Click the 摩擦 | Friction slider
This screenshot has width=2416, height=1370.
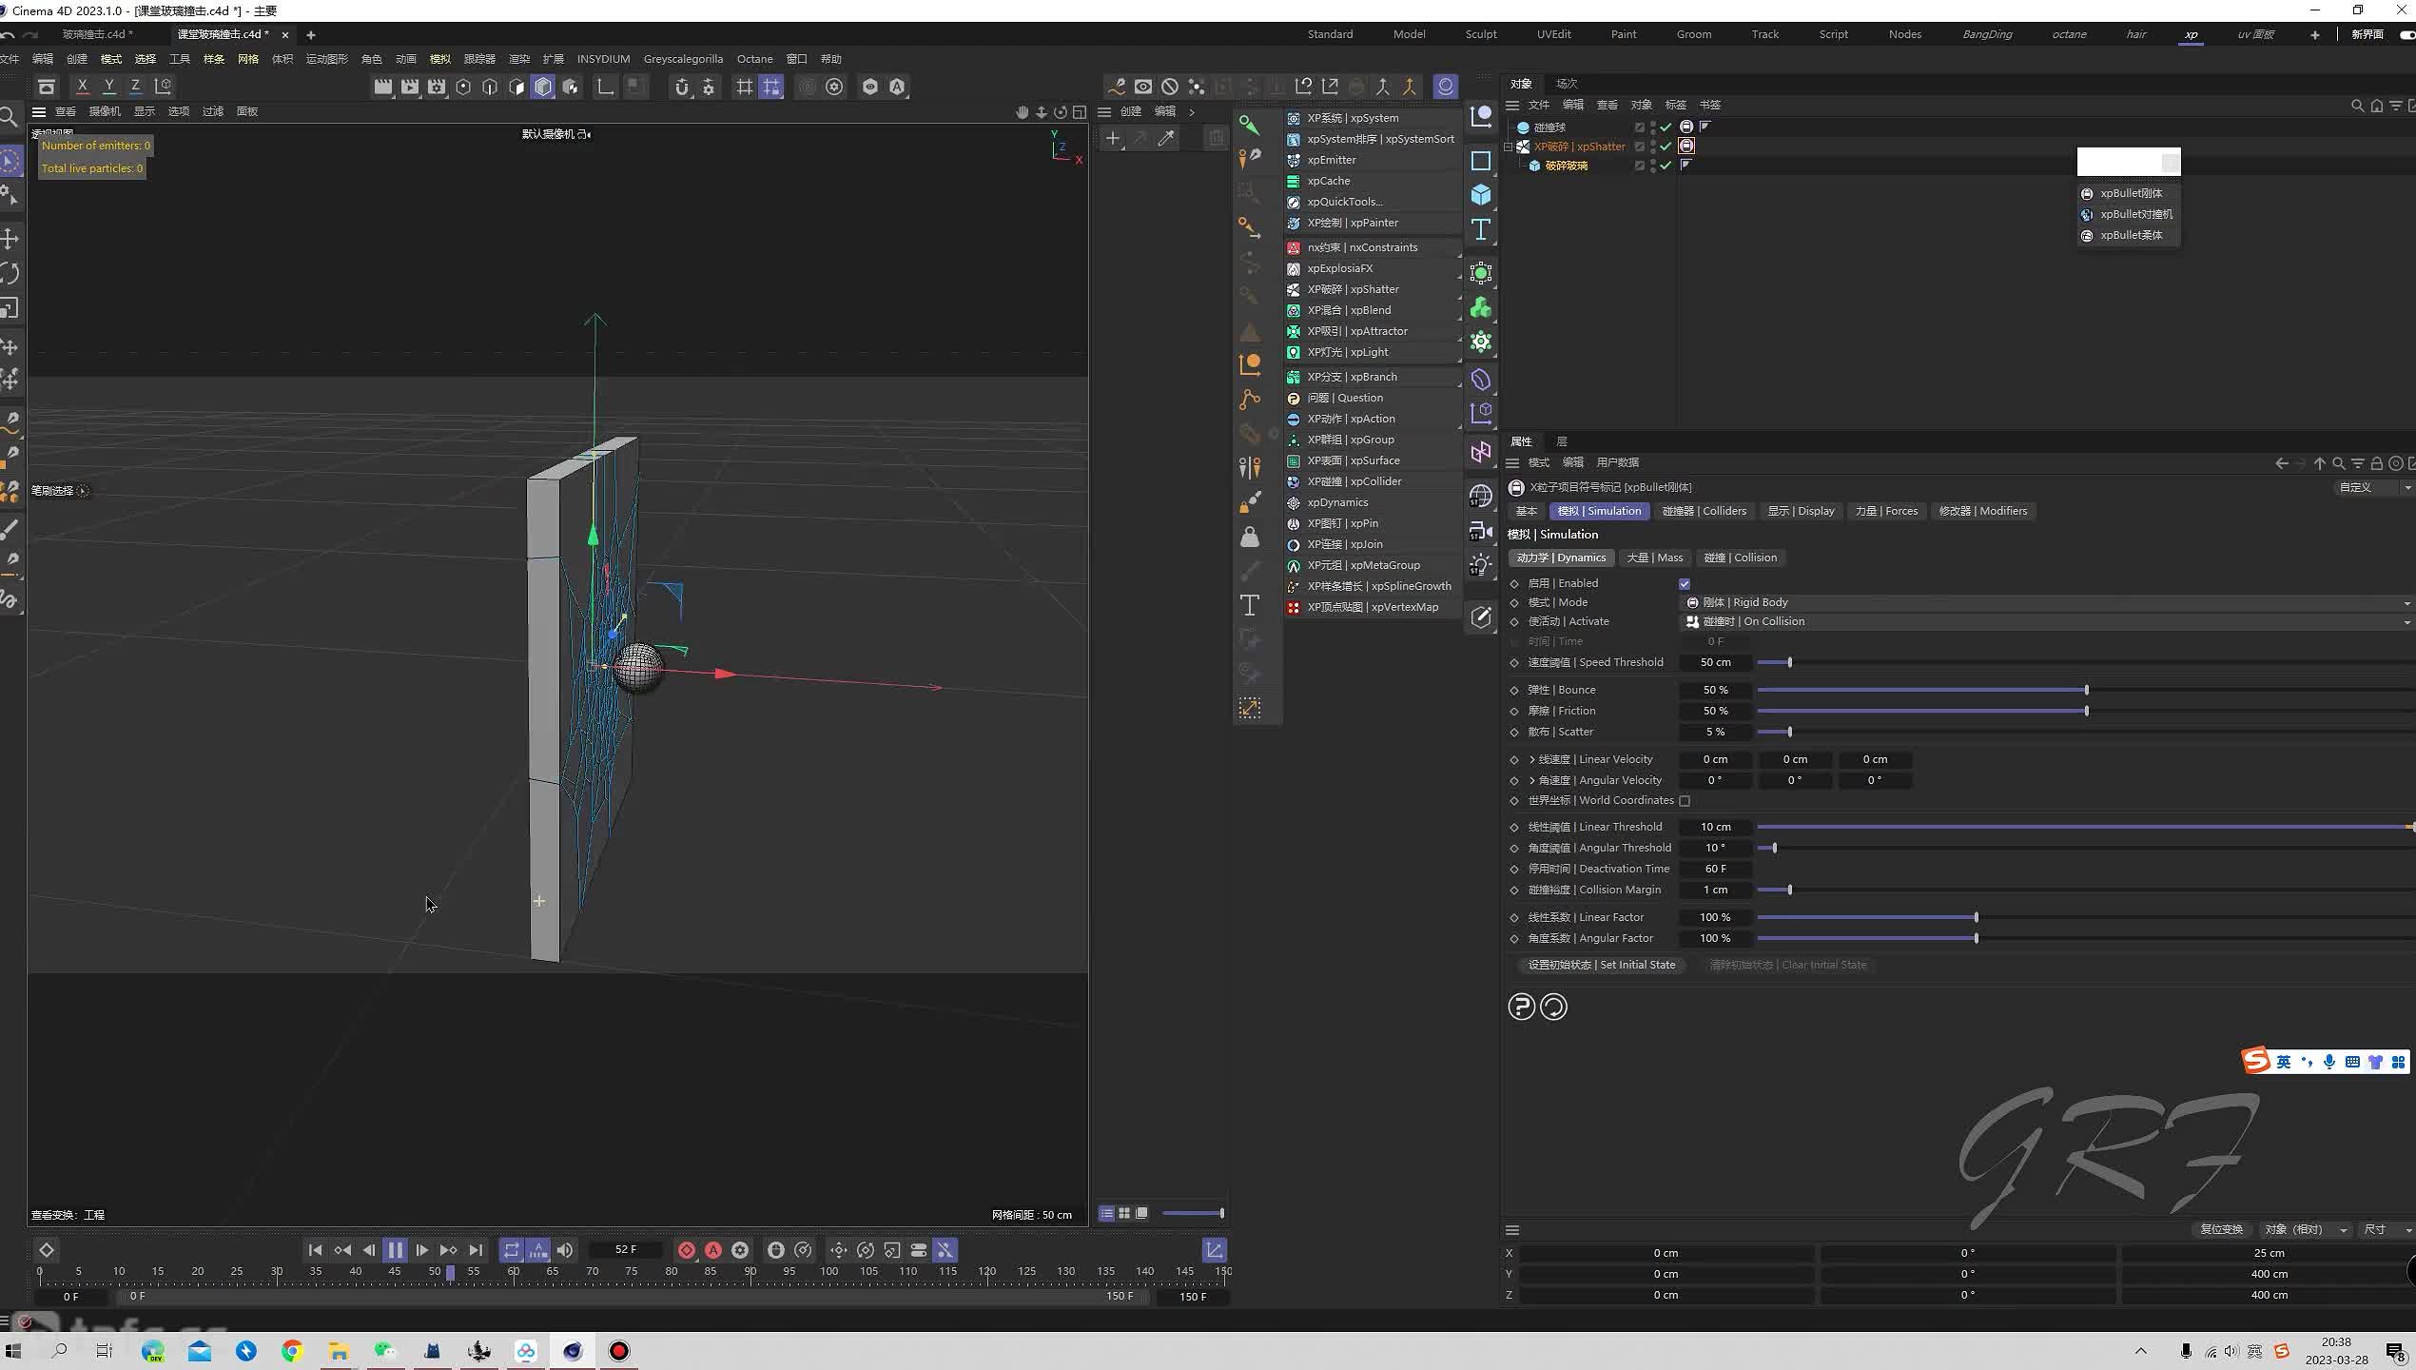[2085, 711]
